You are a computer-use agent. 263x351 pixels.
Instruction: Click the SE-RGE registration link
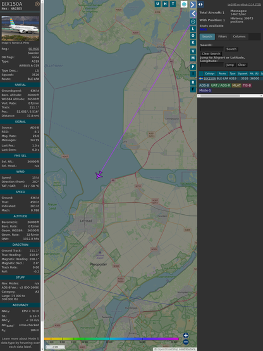34,49
